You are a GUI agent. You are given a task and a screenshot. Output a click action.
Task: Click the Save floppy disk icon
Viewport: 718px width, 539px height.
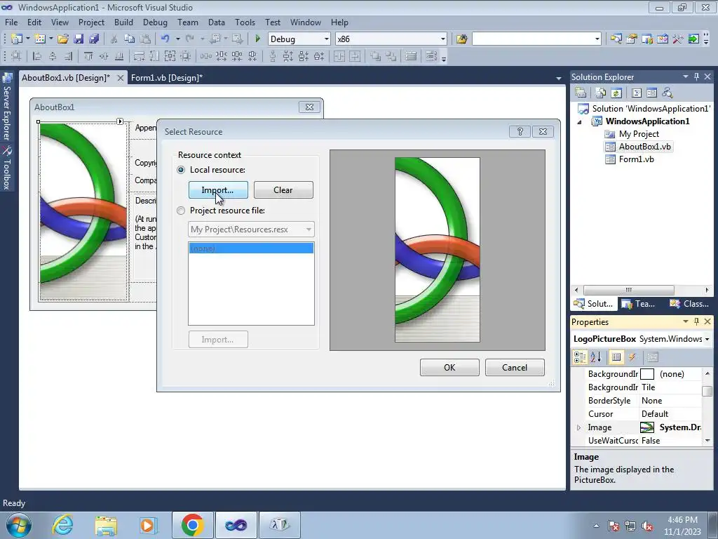[79, 39]
